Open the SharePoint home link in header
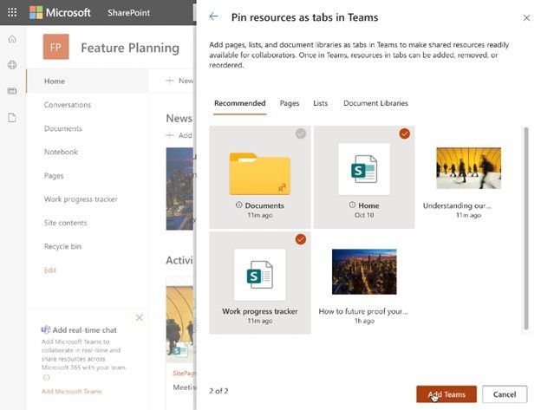541x410 pixels. click(x=128, y=13)
